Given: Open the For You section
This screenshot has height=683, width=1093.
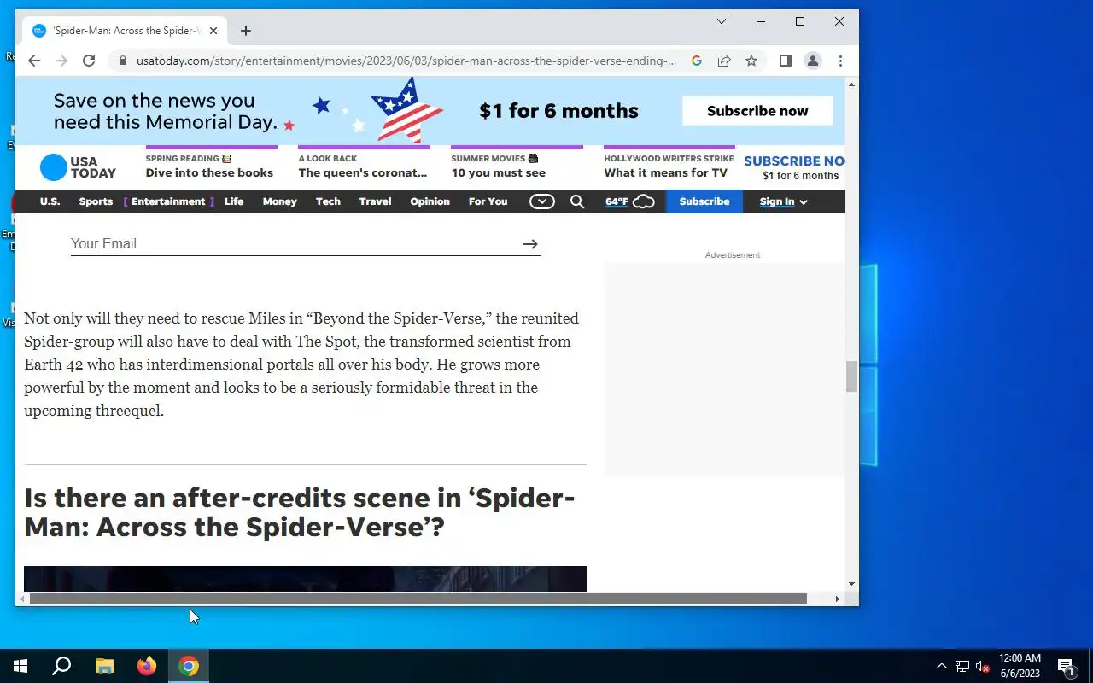Looking at the screenshot, I should click(x=488, y=201).
